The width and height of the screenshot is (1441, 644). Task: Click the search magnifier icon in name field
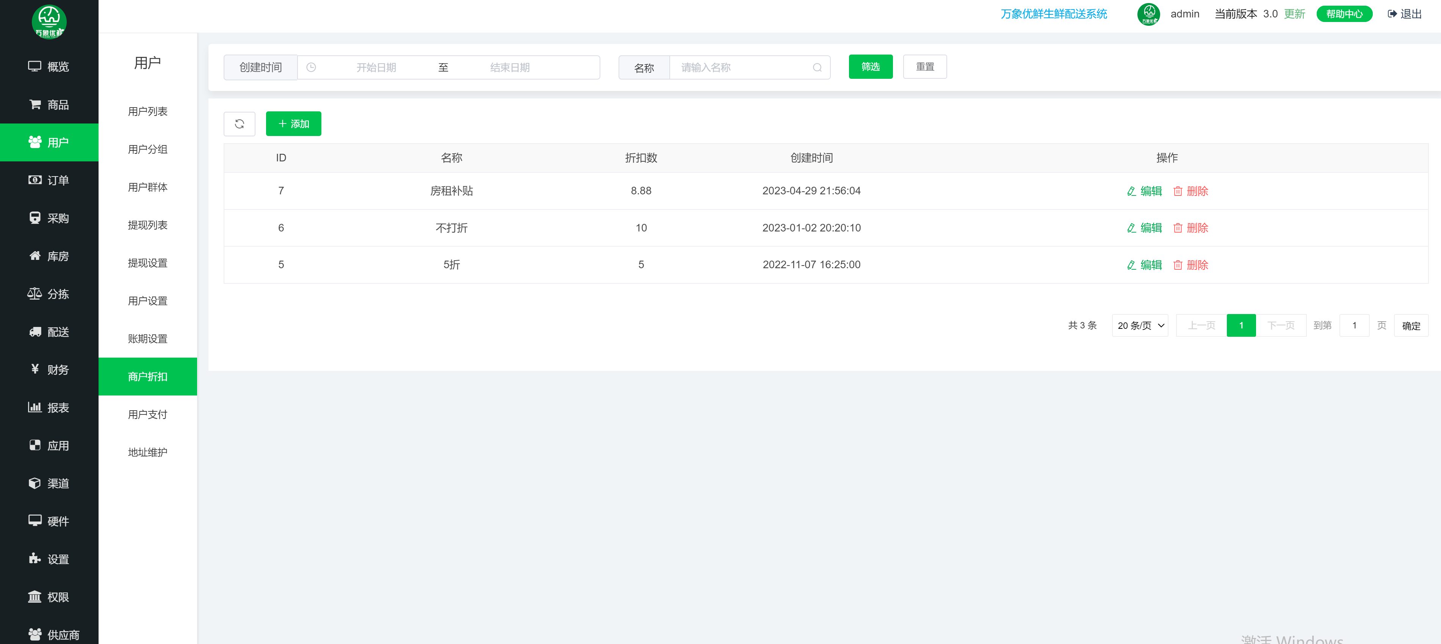coord(817,68)
